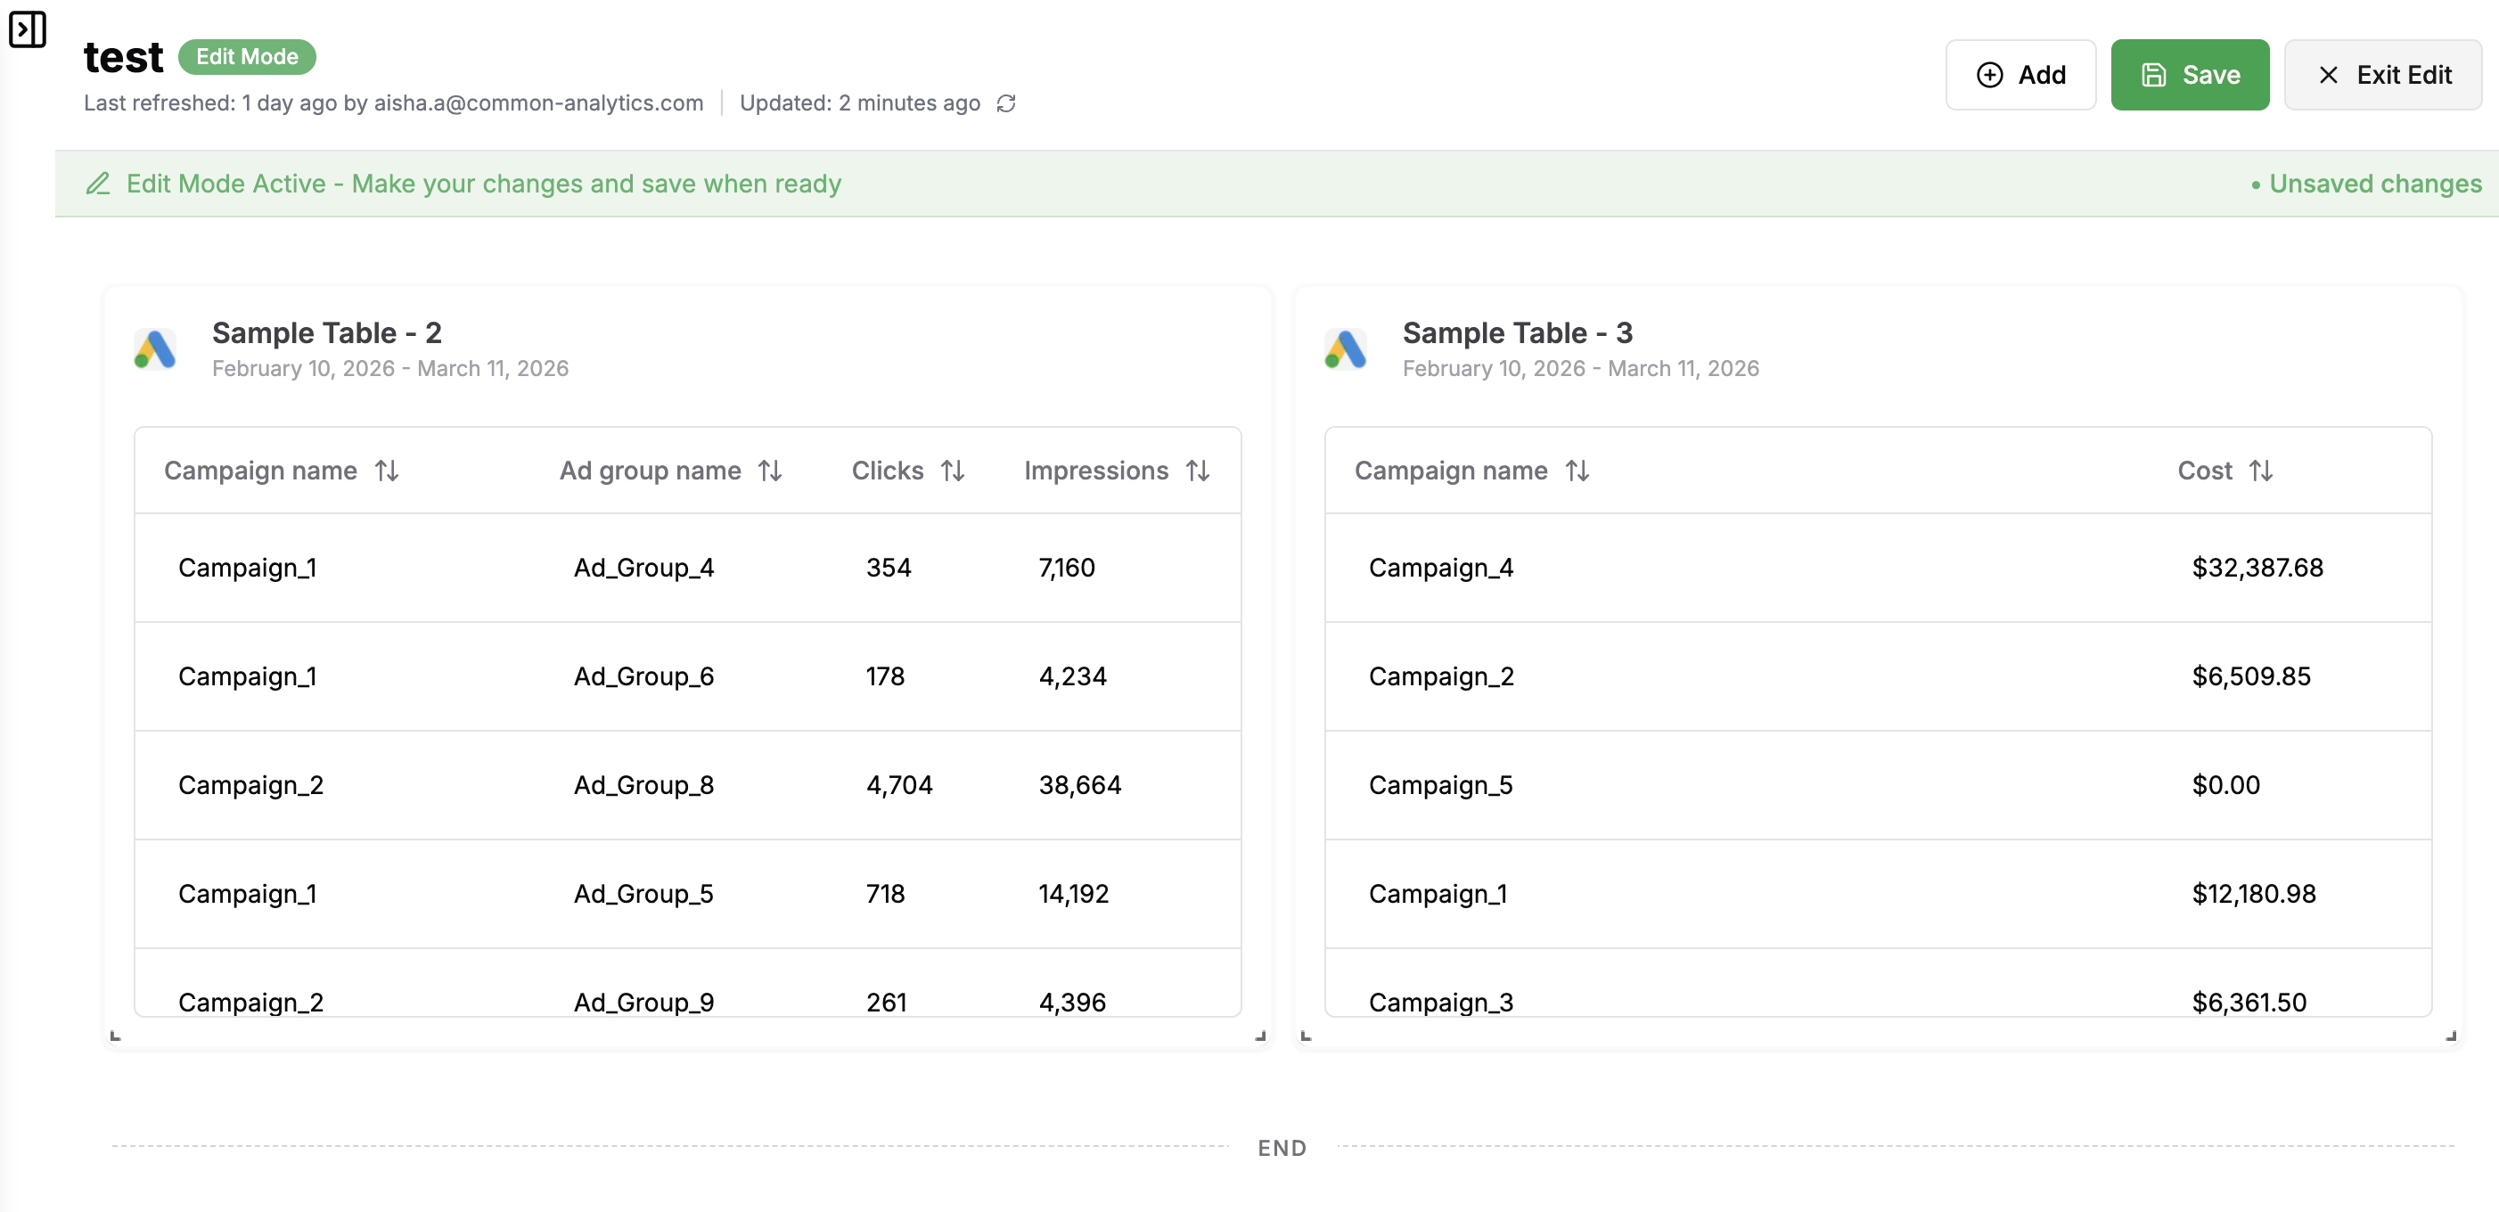This screenshot has height=1212, width=2499.
Task: Grab bottom-right resize handle of Sample Table 2
Action: coord(1260,1036)
